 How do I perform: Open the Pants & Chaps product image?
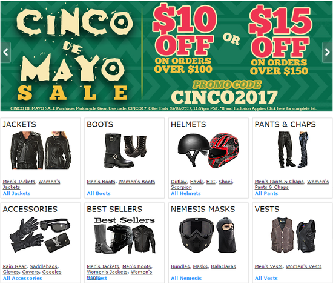pyautogui.click(x=292, y=150)
